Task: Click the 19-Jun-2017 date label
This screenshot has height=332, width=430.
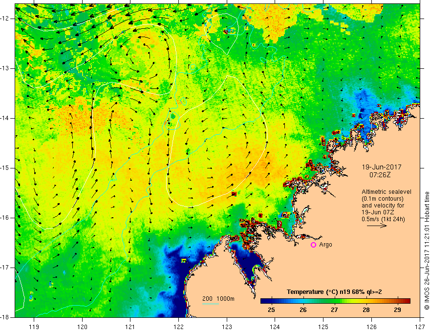Action: [382, 167]
